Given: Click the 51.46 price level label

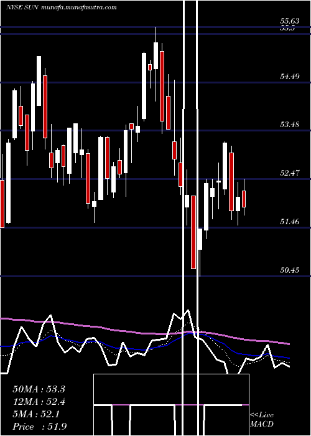Looking at the screenshot, I should click(290, 222).
